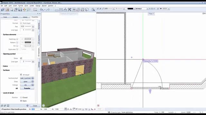206x115 pixels.
Task: Click the stamp-shaped icon in toolbar
Action: (65, 10)
